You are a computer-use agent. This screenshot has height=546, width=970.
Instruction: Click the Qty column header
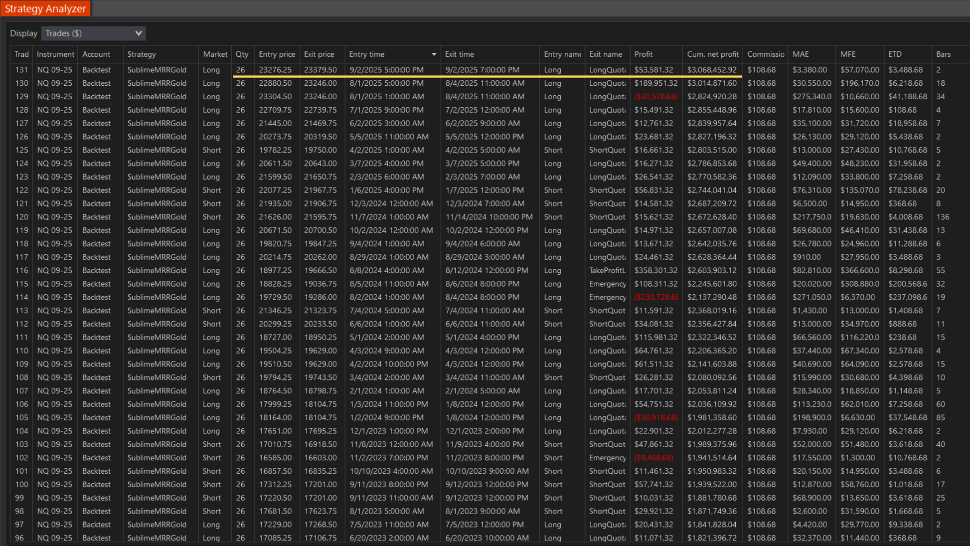tap(242, 54)
